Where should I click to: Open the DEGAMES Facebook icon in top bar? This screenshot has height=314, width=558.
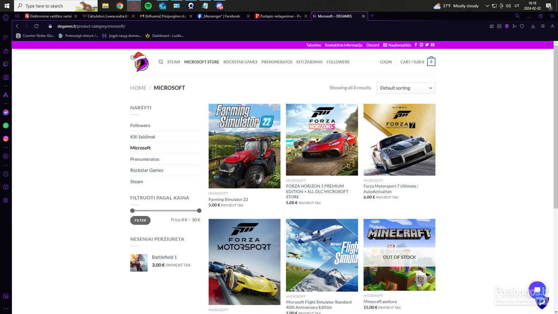point(416,45)
